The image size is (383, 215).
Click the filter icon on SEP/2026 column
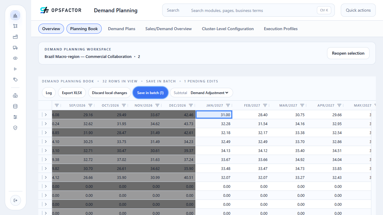[90, 105]
